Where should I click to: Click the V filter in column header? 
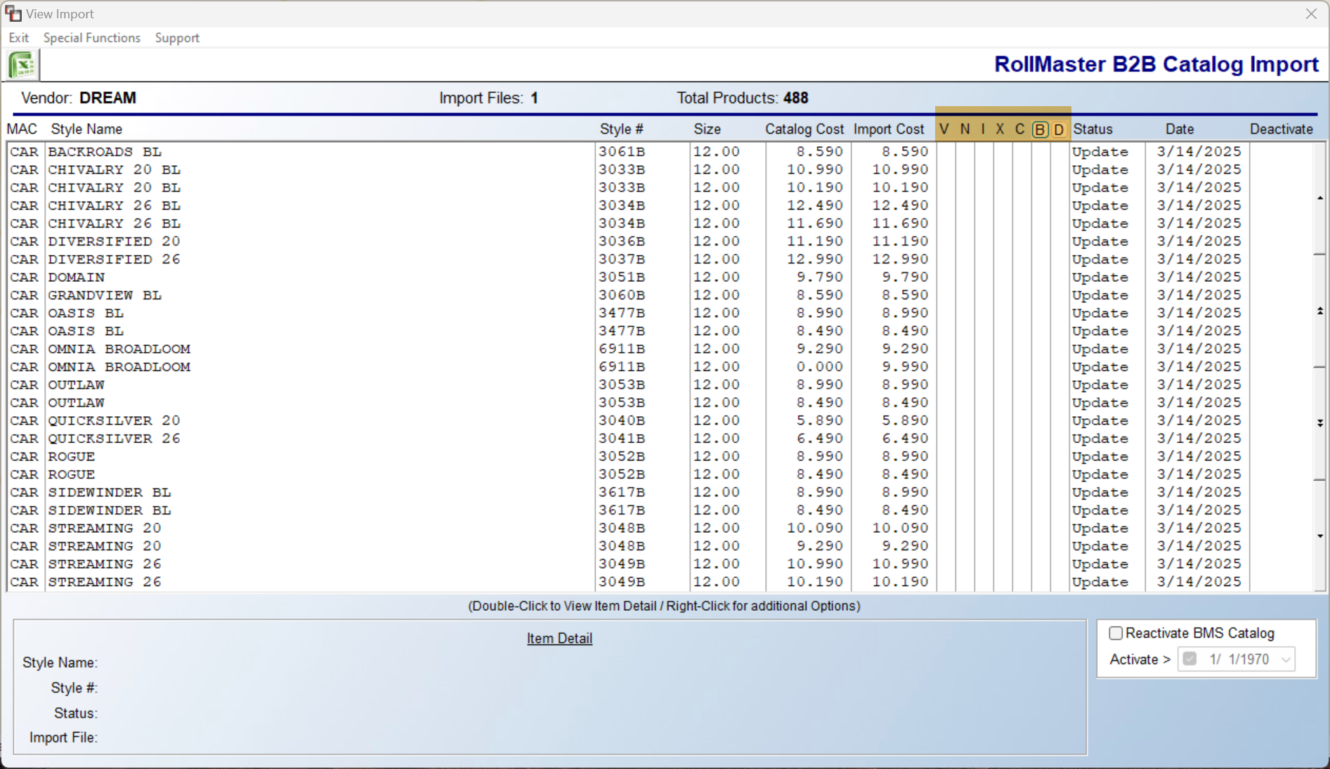944,129
